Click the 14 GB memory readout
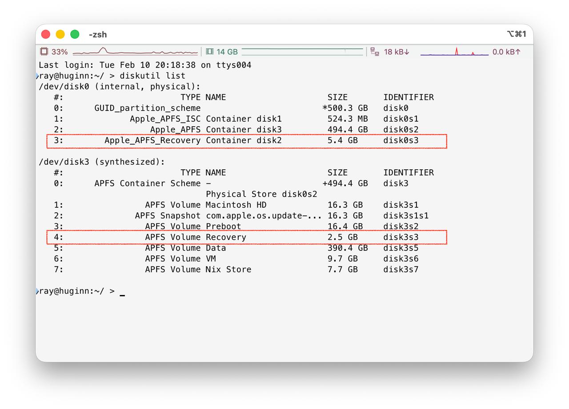The width and height of the screenshot is (569, 409). pyautogui.click(x=227, y=52)
